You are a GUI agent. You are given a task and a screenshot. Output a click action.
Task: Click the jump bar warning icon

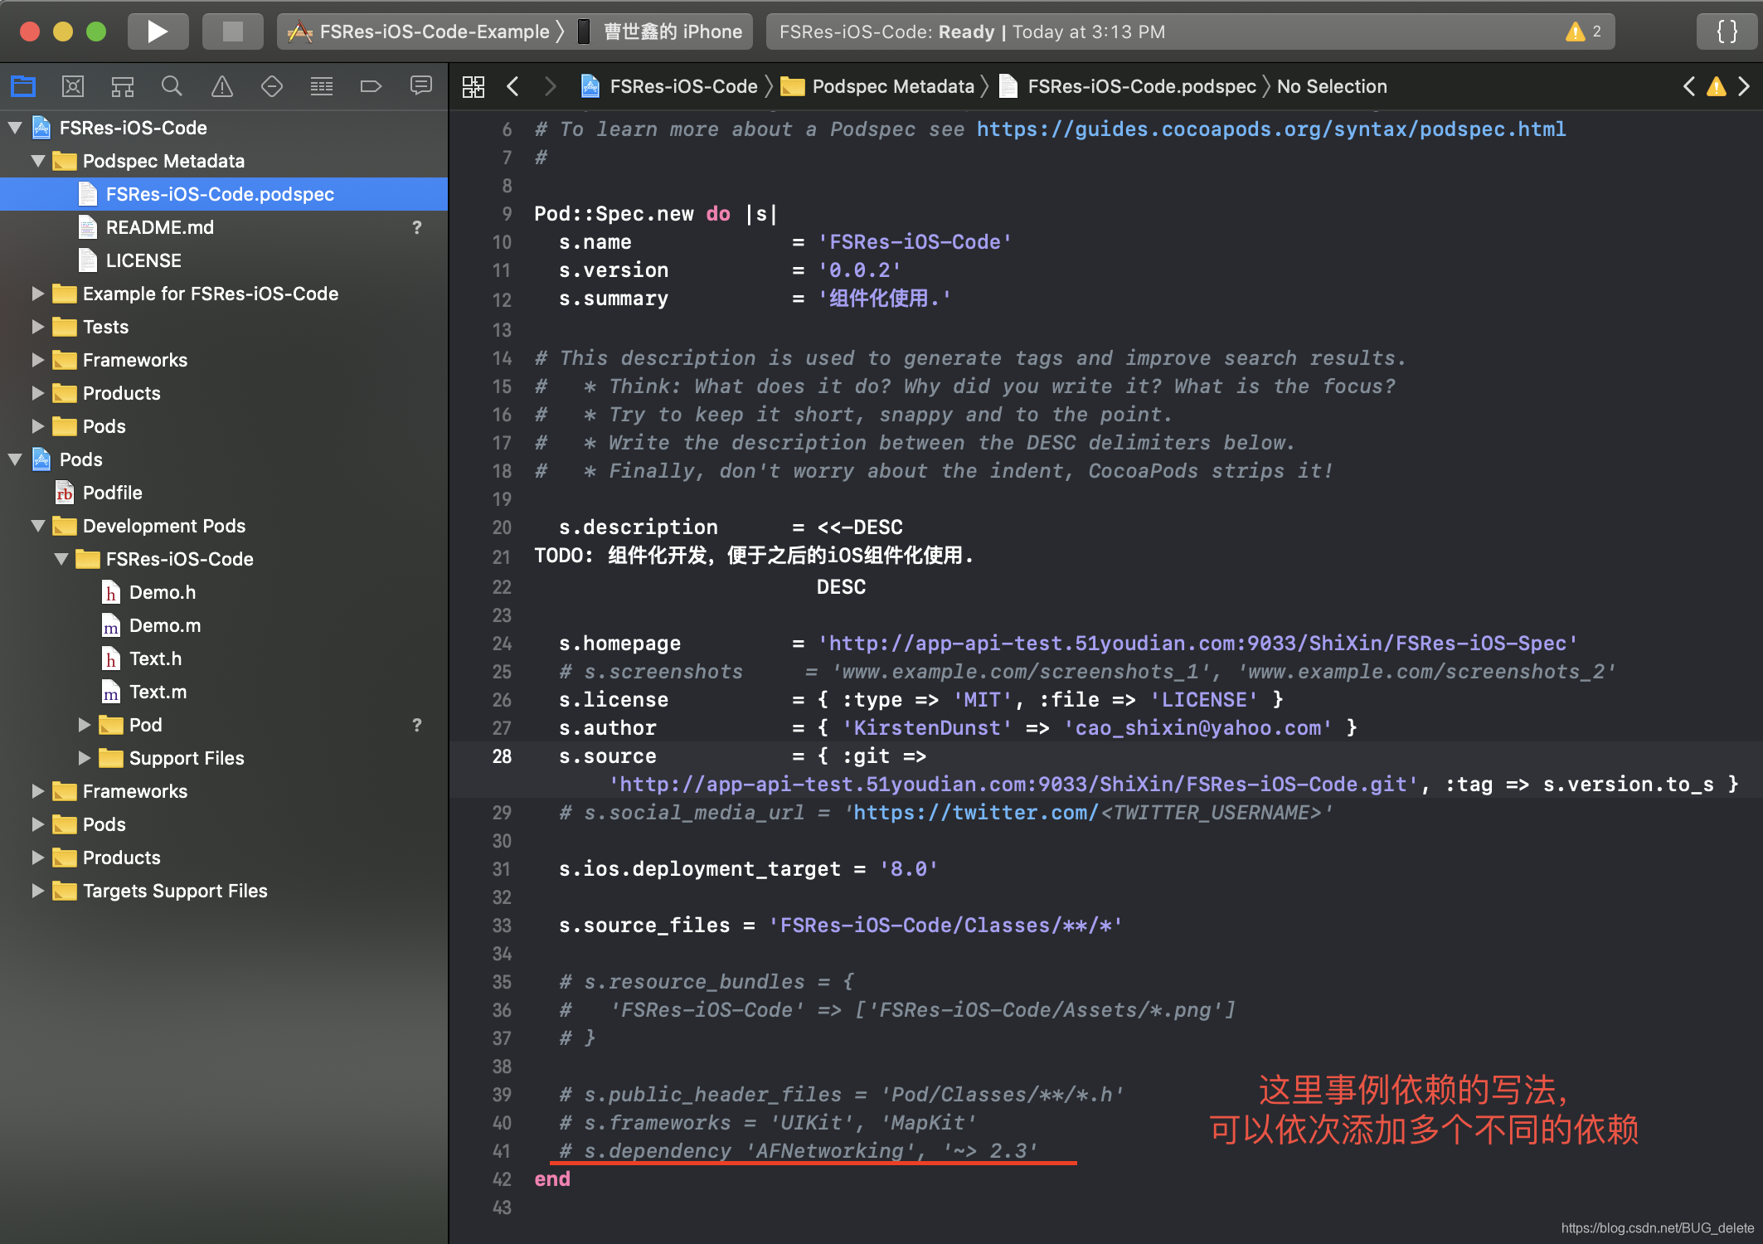click(x=1717, y=86)
